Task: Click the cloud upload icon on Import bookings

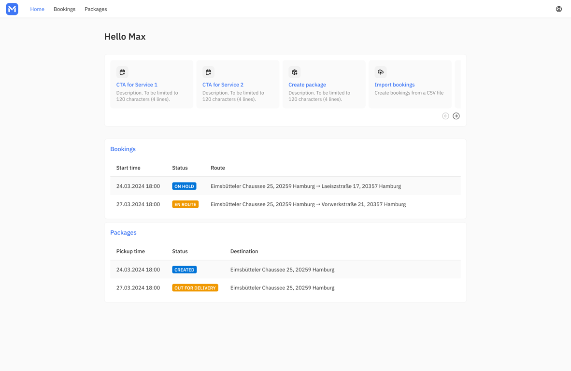Action: [381, 72]
